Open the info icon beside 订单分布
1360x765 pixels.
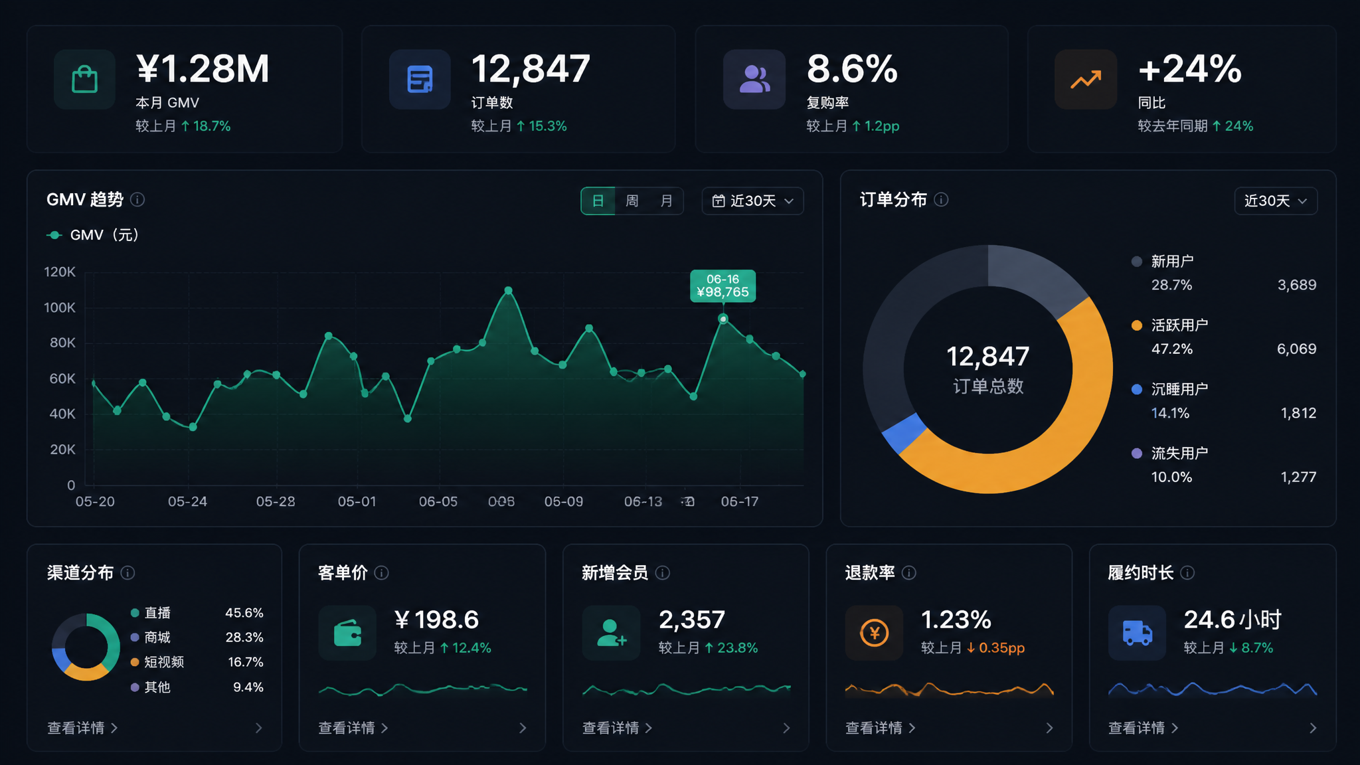click(x=941, y=199)
